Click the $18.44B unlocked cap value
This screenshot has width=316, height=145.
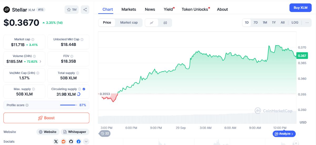click(x=68, y=45)
